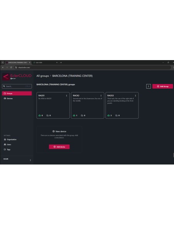Click the EclerCLOUD logo icon
Viewport: 174px width, 225px height.
pyautogui.click(x=6, y=77)
